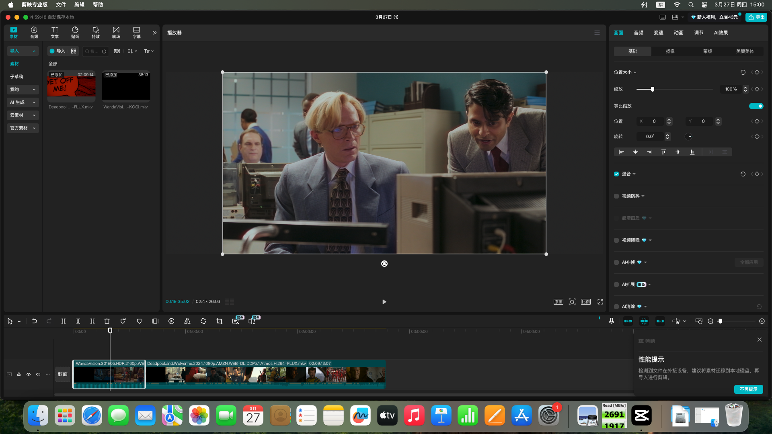The width and height of the screenshot is (772, 434).
Task: Click the timeline zoom slider handle
Action: point(720,321)
